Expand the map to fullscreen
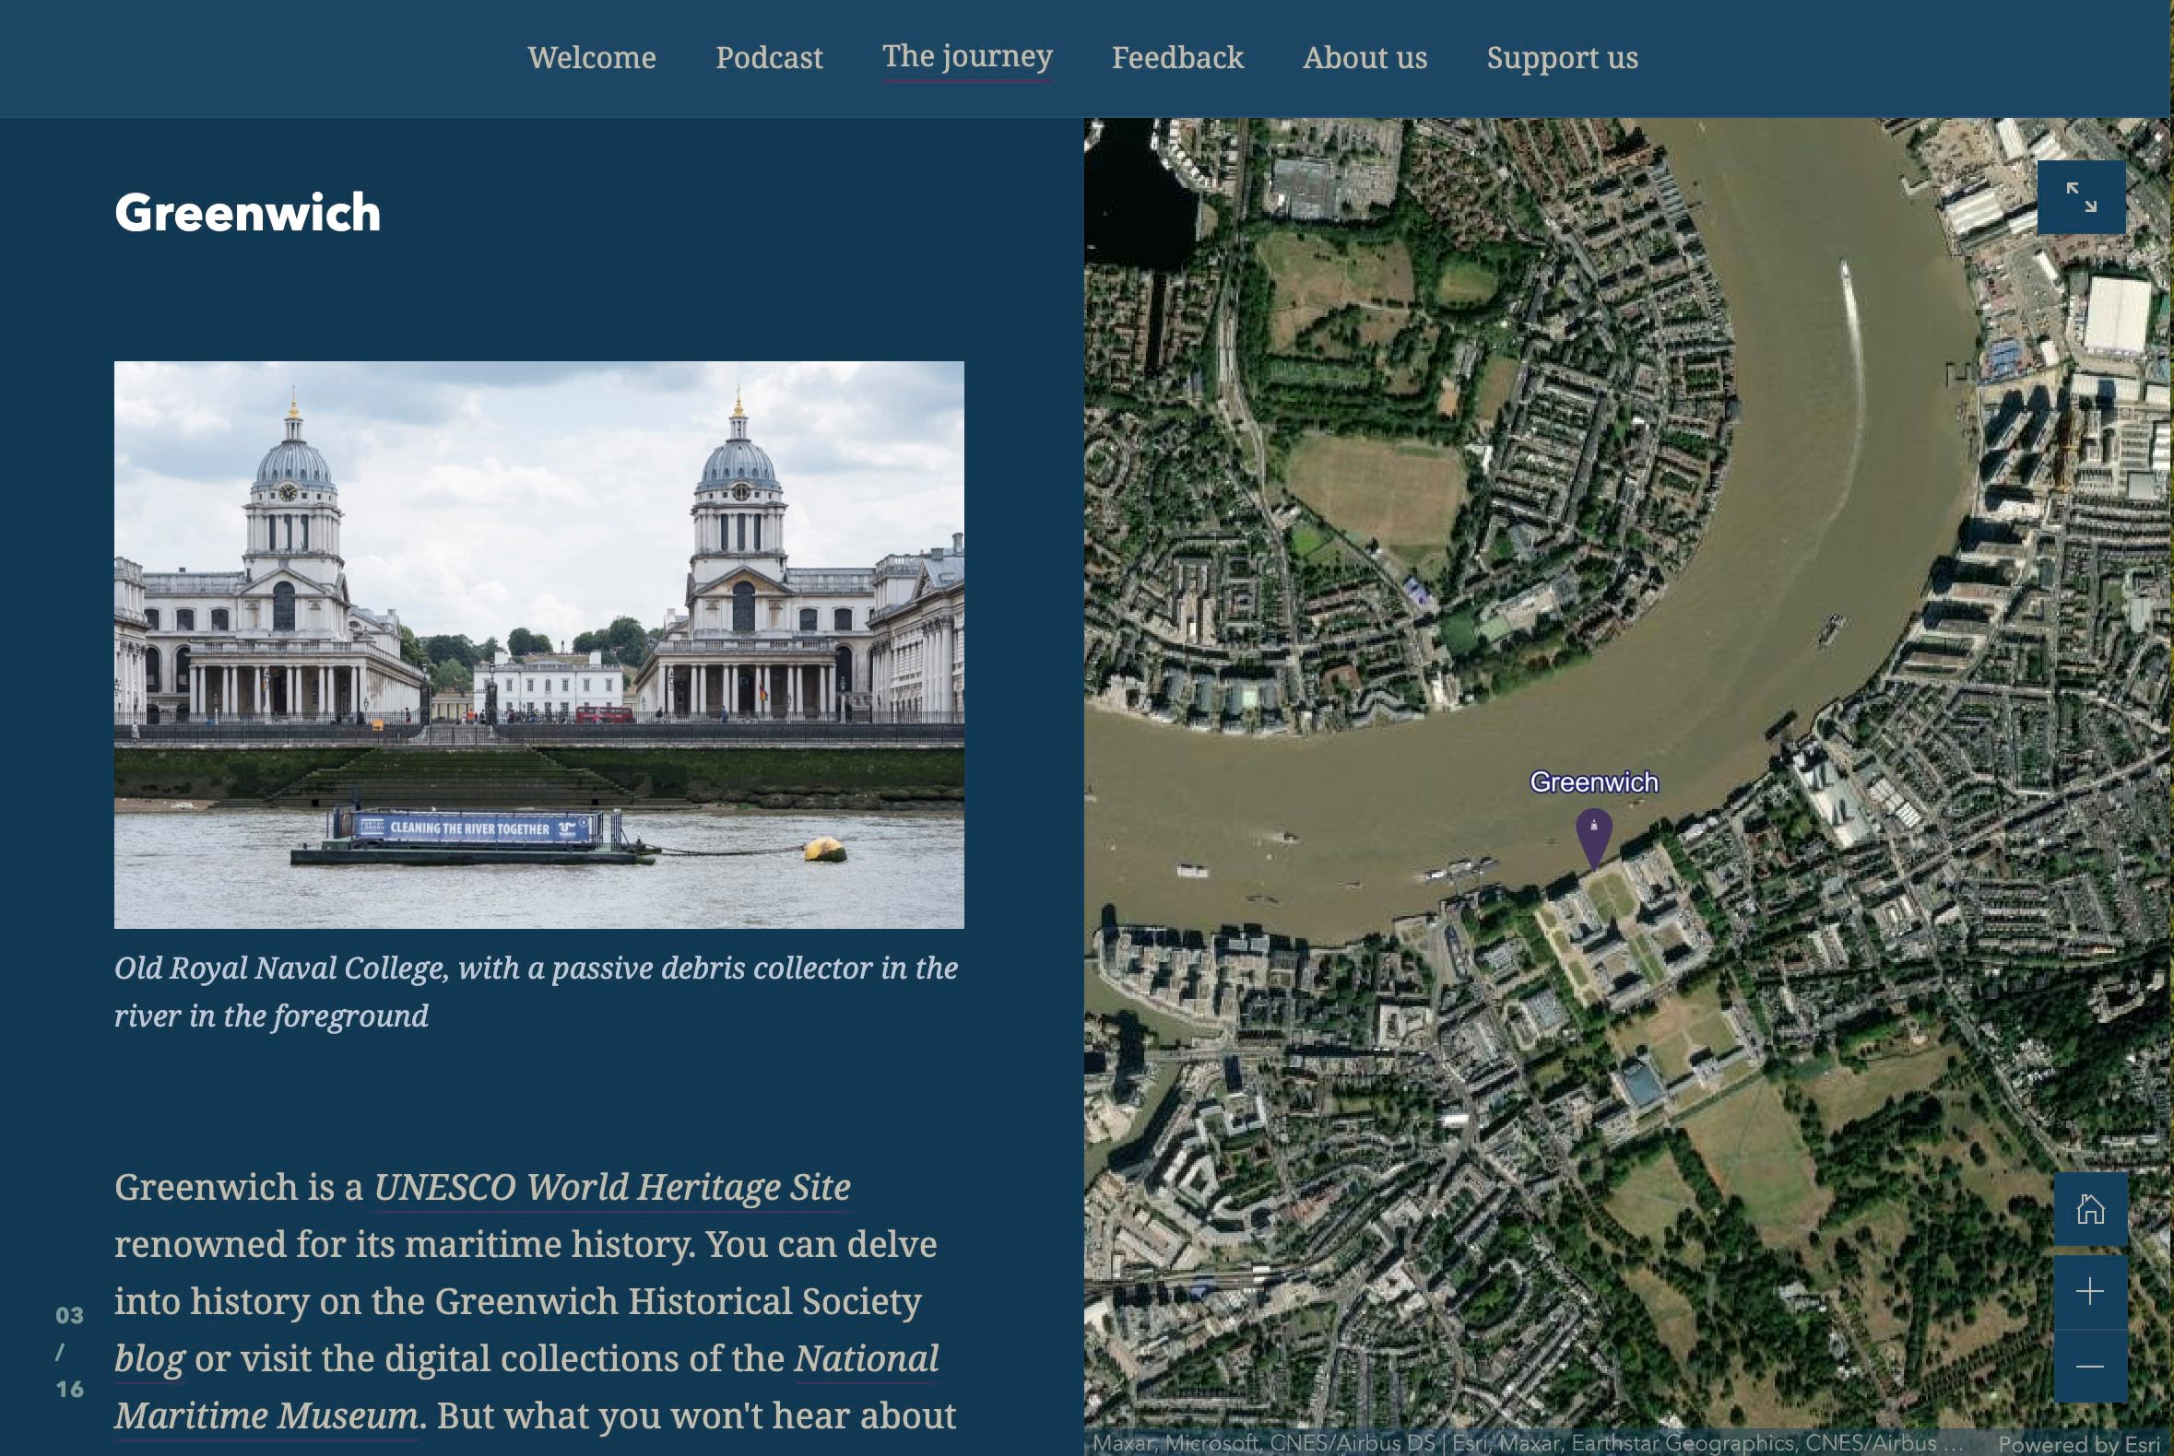Image resolution: width=2174 pixels, height=1456 pixels. click(2080, 197)
